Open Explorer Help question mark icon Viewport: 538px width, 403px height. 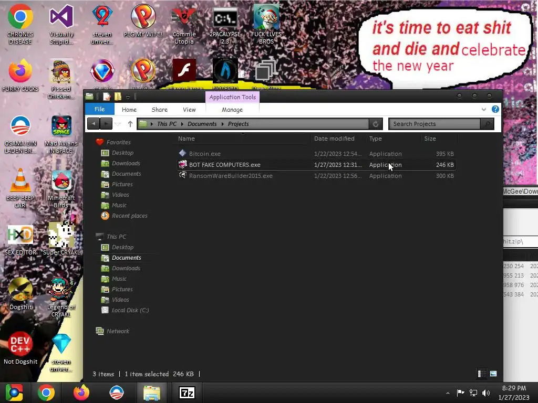(495, 109)
